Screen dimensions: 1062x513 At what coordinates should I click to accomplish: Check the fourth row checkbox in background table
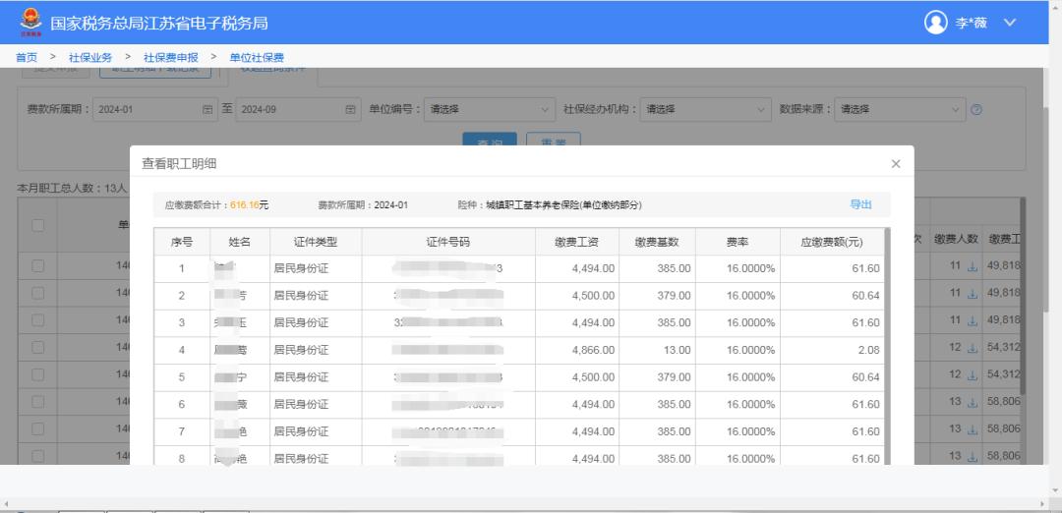[38, 347]
